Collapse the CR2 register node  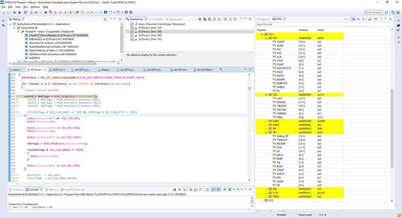(x=266, y=95)
